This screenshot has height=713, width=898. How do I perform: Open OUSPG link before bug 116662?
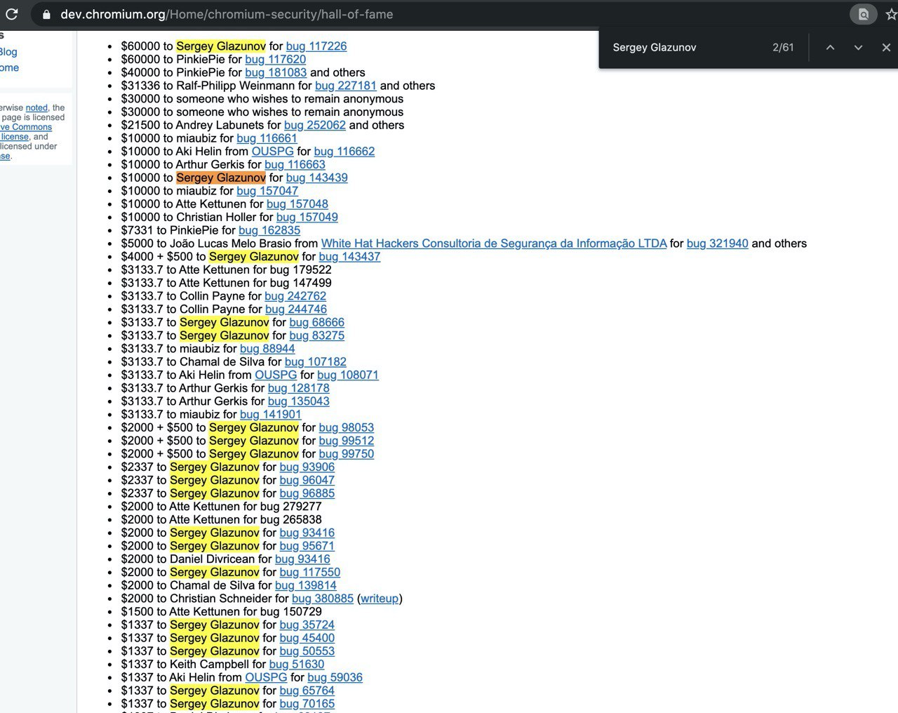point(273,152)
